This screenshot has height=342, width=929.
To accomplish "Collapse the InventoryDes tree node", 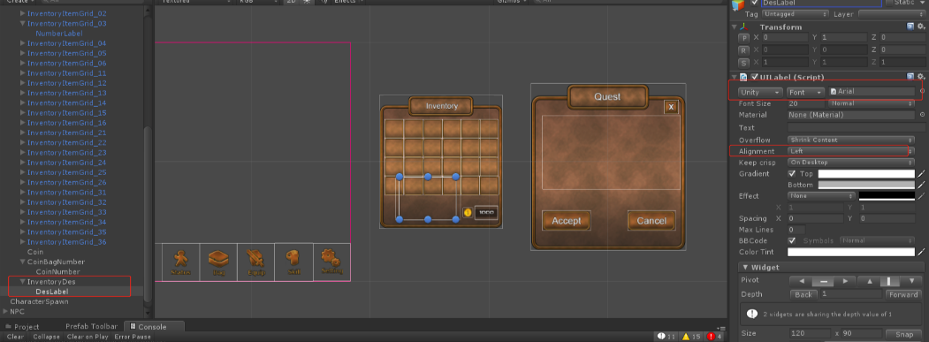I will (22, 282).
